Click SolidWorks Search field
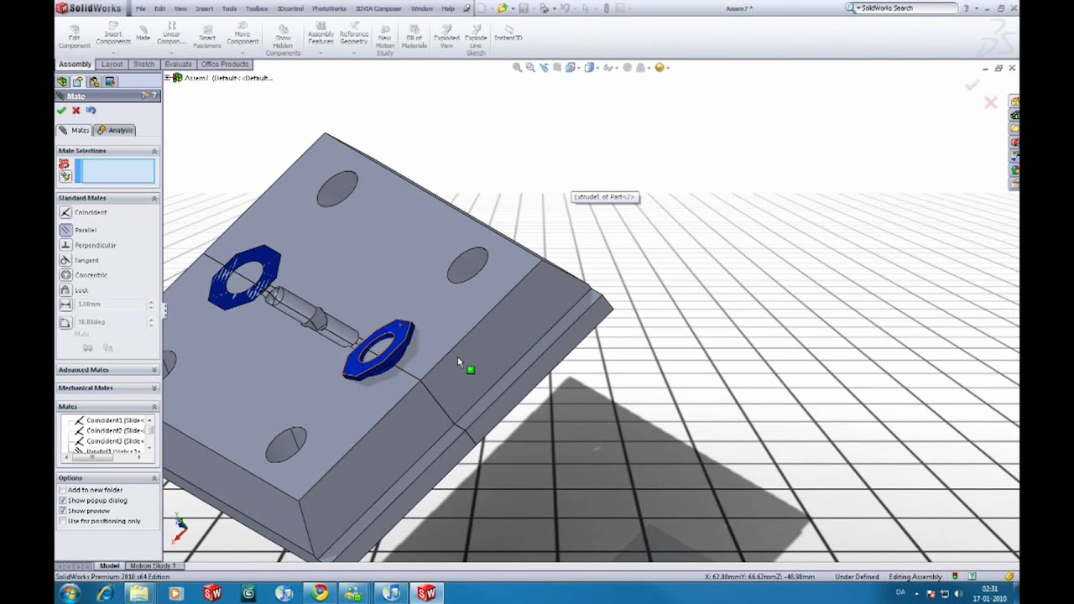This screenshot has width=1074, height=604. tap(902, 8)
